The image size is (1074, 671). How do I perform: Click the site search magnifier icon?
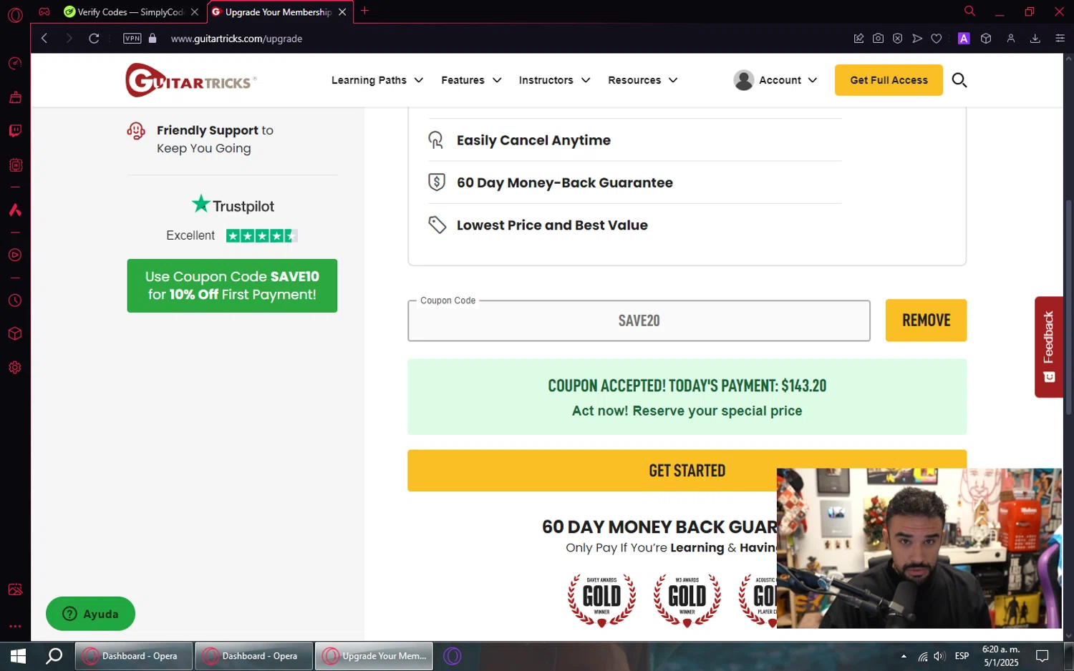pos(959,80)
